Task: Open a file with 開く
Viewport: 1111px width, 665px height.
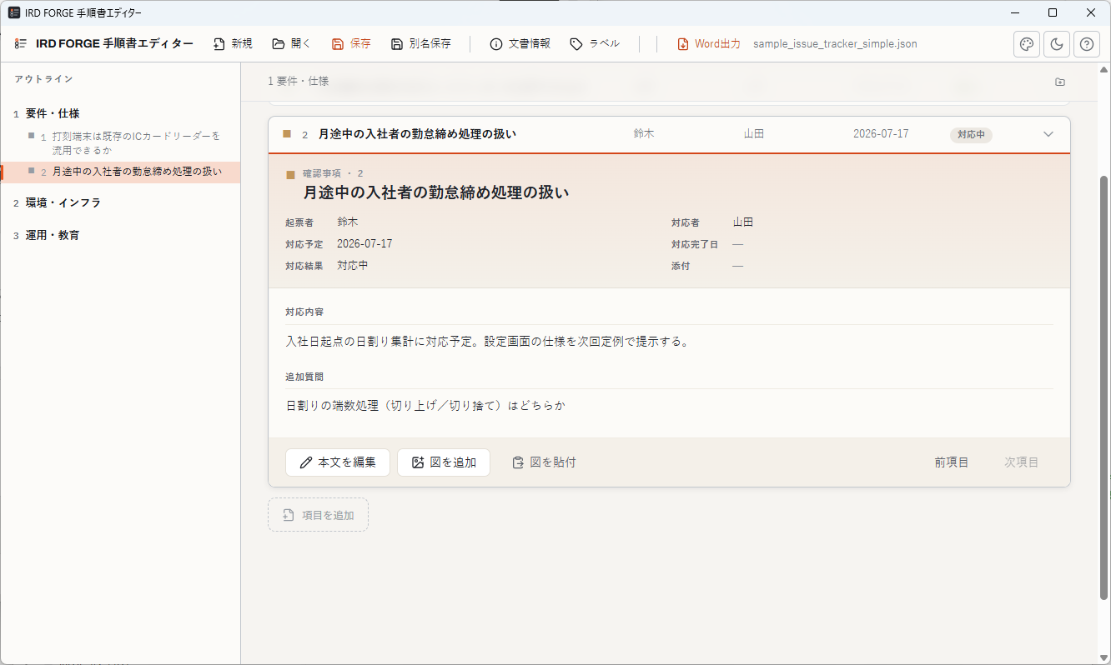Action: 291,44
